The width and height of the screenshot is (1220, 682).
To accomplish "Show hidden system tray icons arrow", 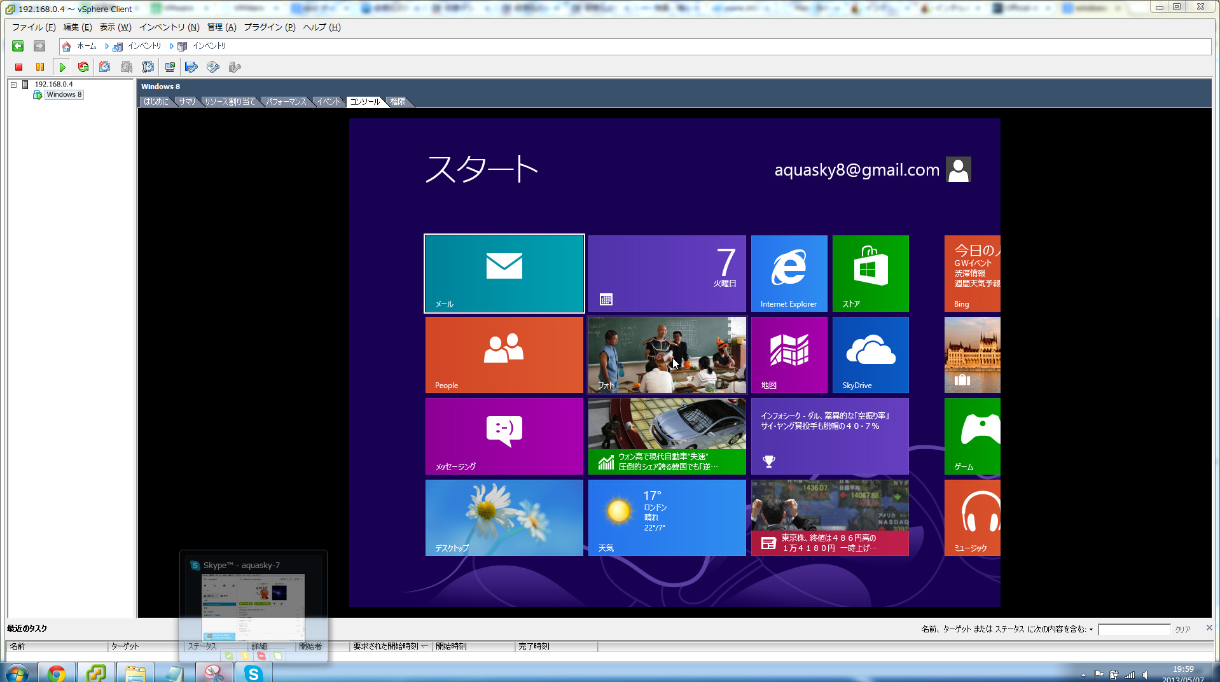I will (1083, 674).
